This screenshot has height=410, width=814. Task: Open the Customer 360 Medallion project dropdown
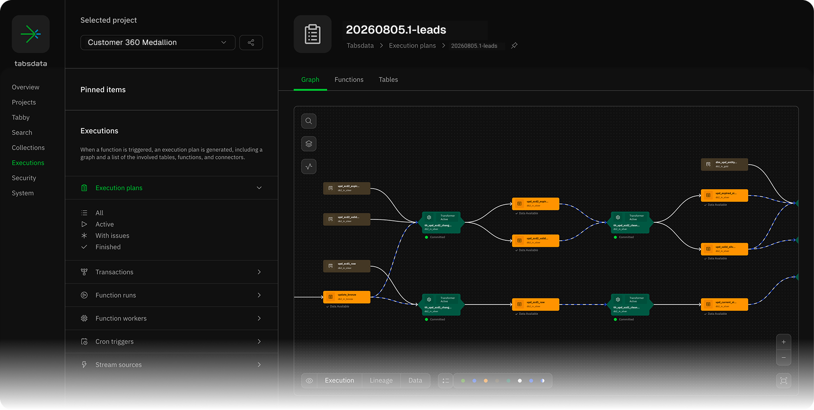coord(158,43)
